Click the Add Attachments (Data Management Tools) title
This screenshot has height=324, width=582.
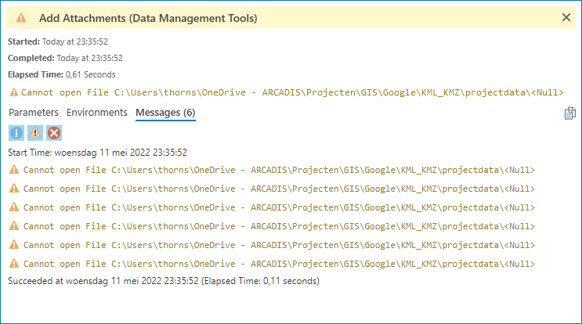(x=148, y=18)
